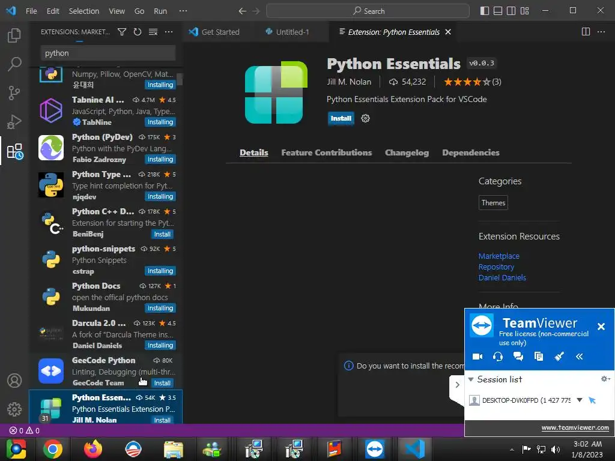Open the Run menu

pyautogui.click(x=160, y=11)
